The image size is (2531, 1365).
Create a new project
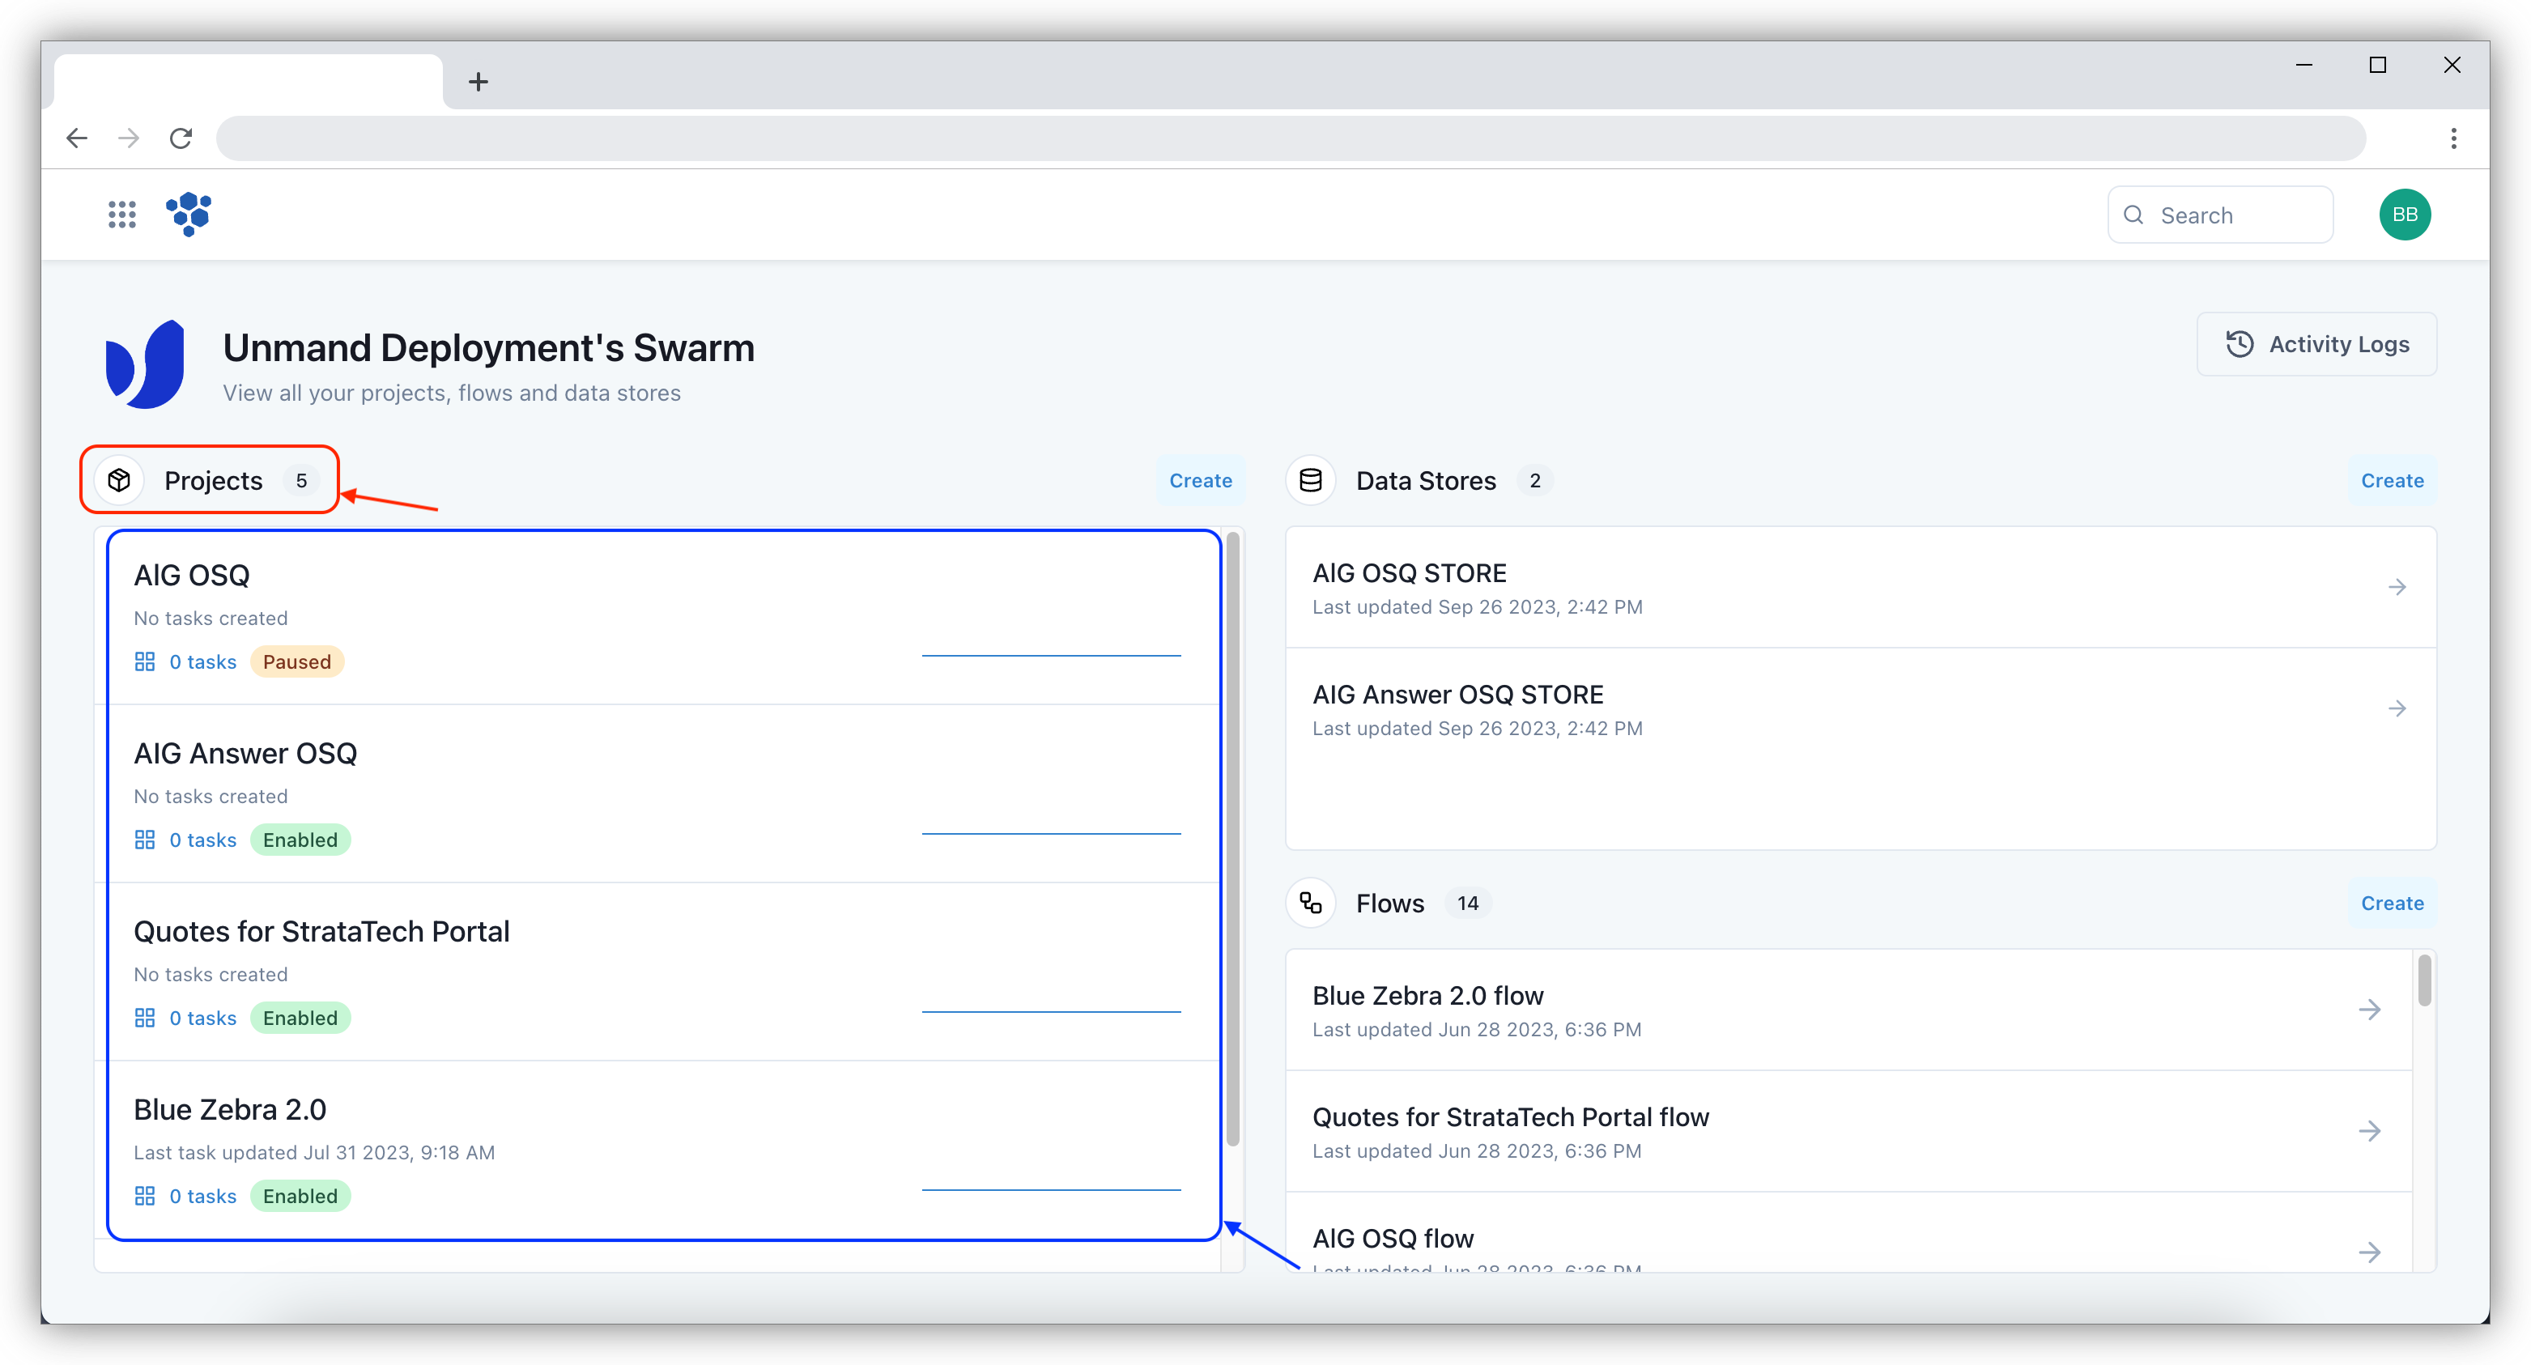(x=1200, y=481)
